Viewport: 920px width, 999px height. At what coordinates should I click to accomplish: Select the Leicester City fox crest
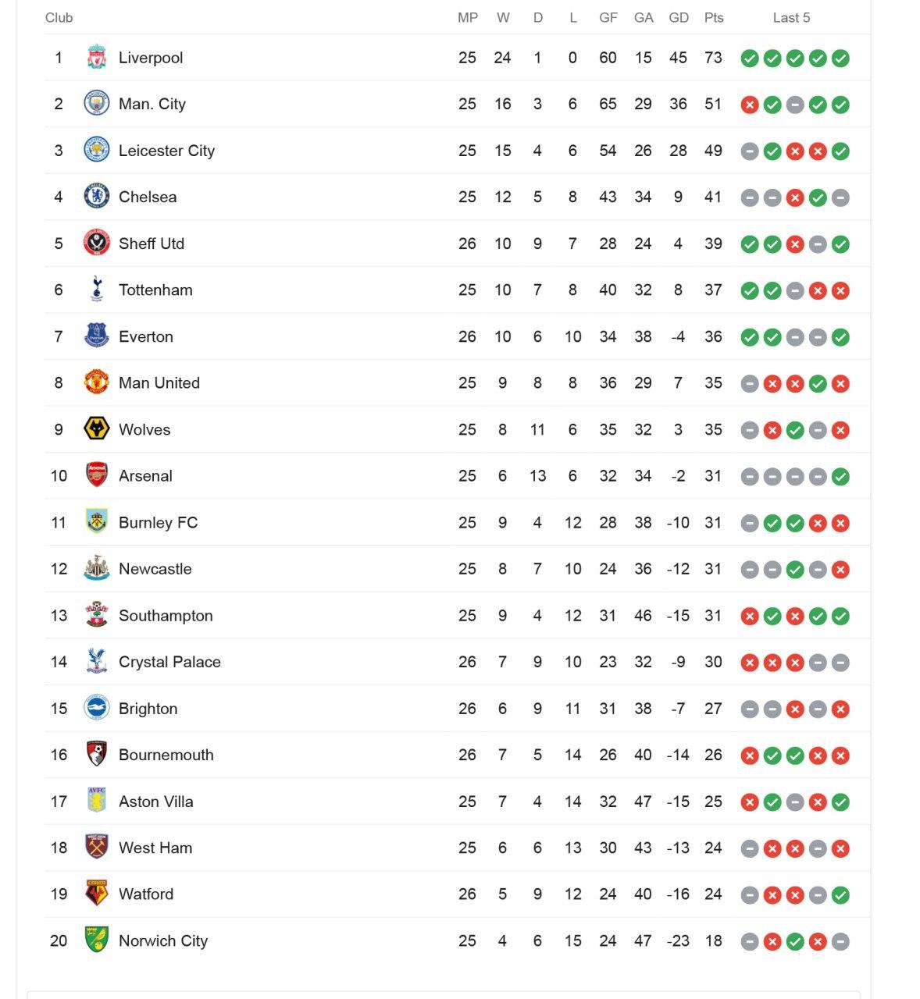[x=97, y=150]
